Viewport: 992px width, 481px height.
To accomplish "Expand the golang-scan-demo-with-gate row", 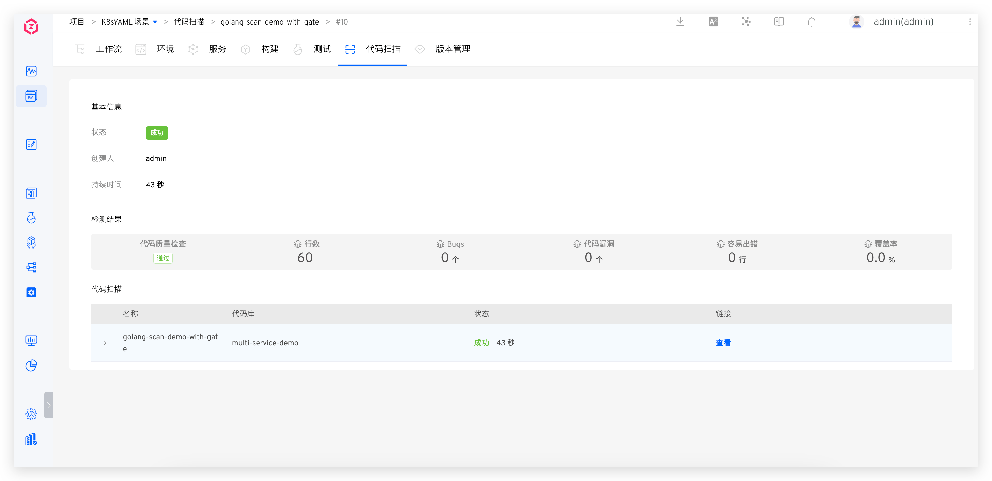I will (x=105, y=343).
